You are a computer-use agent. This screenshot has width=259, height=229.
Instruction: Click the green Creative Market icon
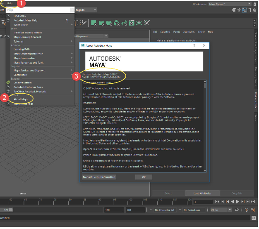point(8,83)
